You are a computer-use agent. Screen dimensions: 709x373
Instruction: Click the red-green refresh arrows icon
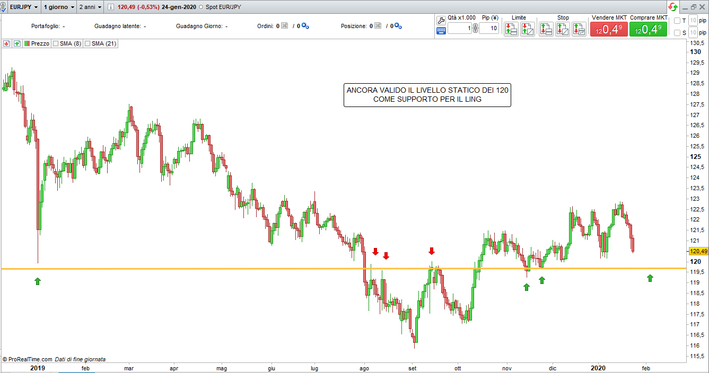(x=672, y=7)
